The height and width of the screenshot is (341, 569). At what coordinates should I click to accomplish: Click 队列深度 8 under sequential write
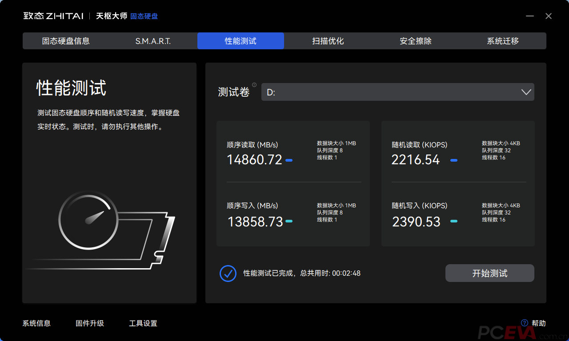tap(330, 213)
